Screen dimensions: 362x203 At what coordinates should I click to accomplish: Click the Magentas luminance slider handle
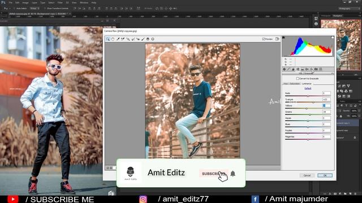click(x=308, y=139)
